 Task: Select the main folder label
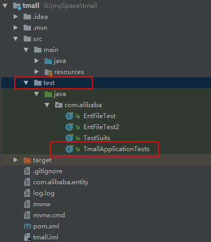point(51,50)
